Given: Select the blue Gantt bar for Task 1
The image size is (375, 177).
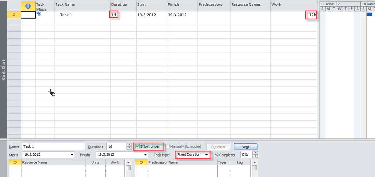Looking at the screenshot, I should 369,15.
